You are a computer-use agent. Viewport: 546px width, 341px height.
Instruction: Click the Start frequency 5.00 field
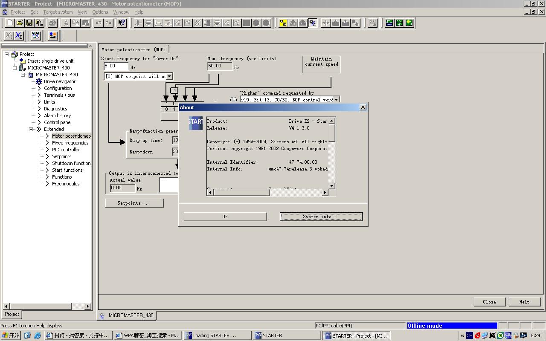[116, 66]
